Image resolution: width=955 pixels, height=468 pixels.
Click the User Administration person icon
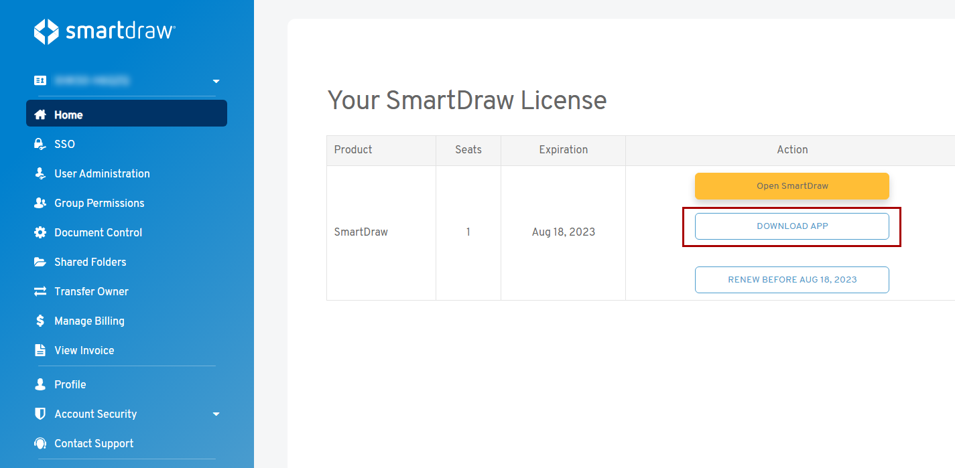coord(40,173)
